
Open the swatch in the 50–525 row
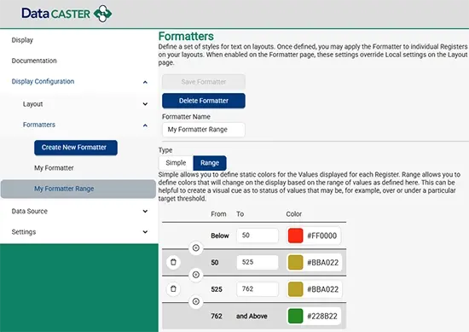pos(296,263)
